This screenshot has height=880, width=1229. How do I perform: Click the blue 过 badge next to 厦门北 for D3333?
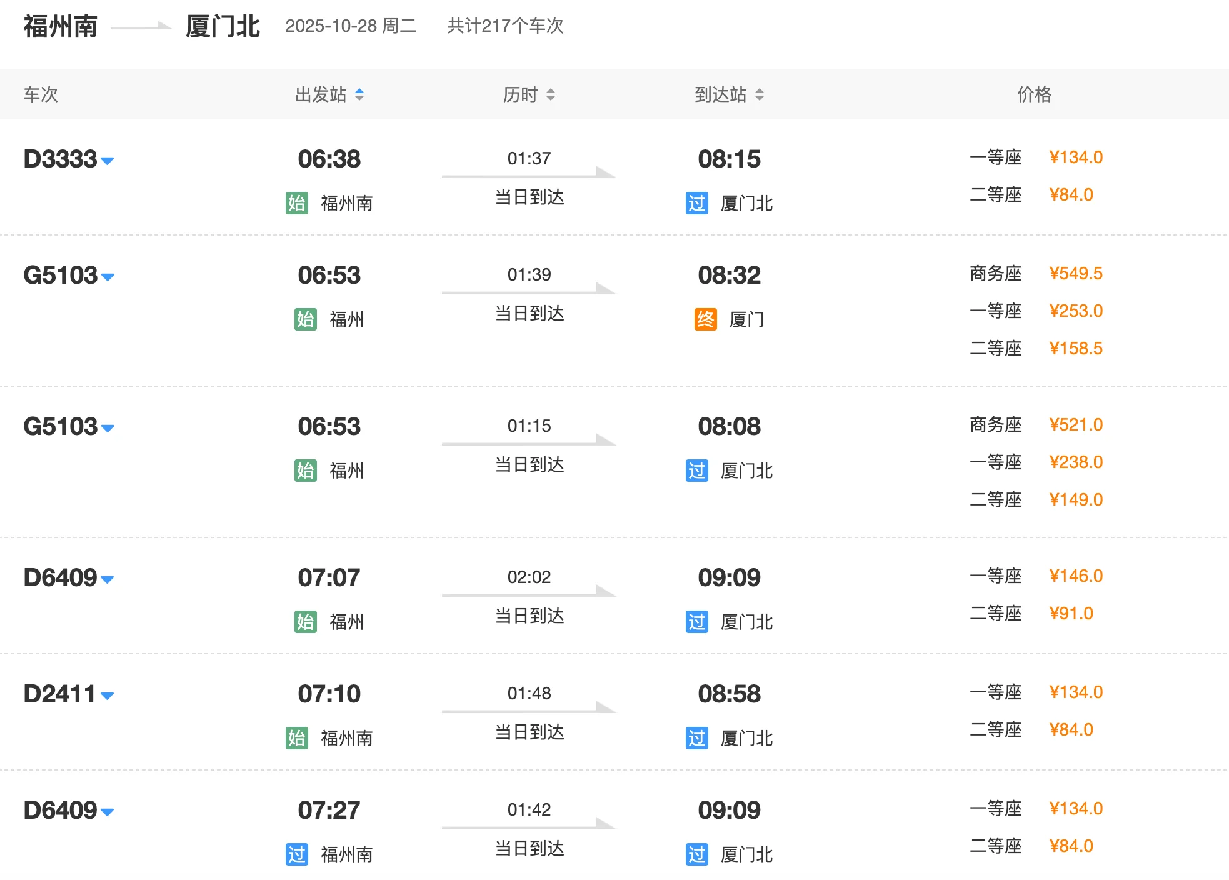tap(696, 203)
